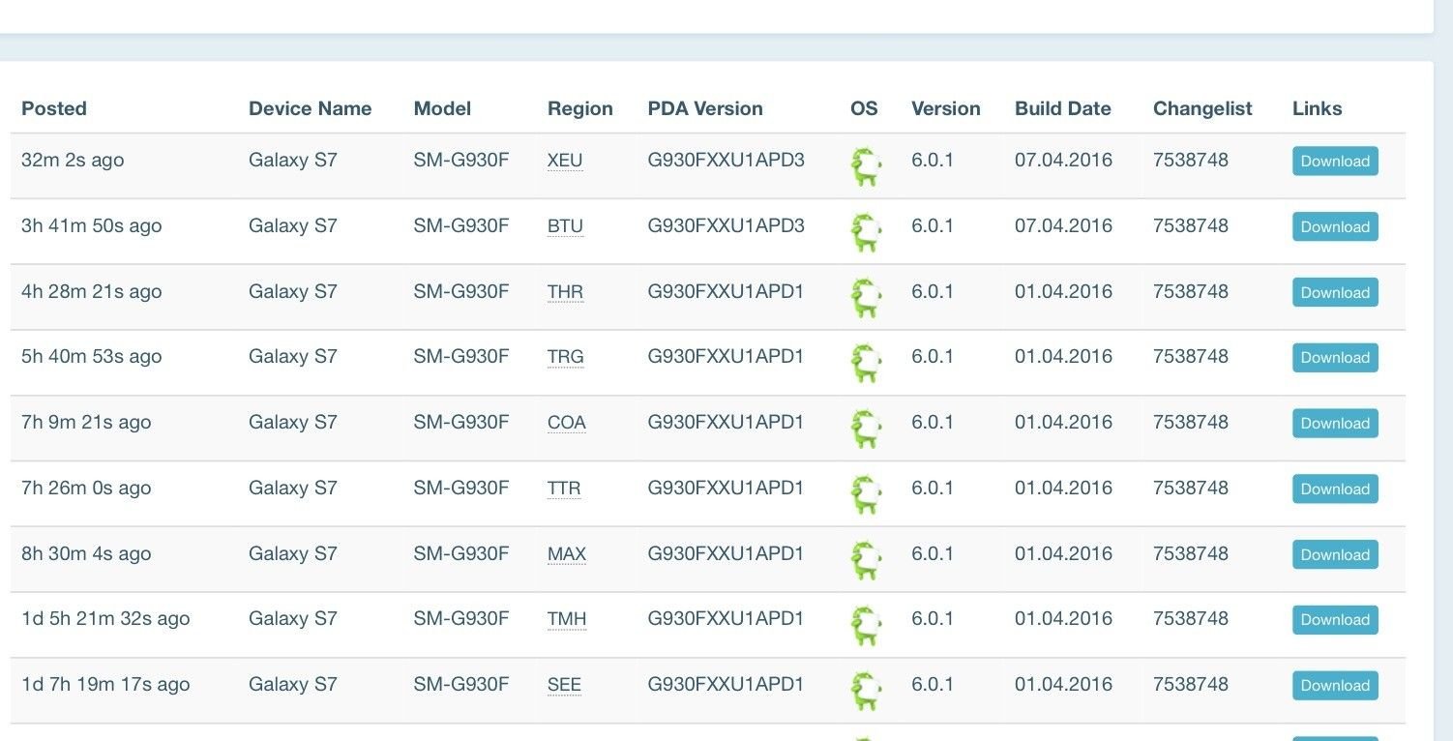Download the TRG region firmware
The height and width of the screenshot is (741, 1453).
(1335, 358)
